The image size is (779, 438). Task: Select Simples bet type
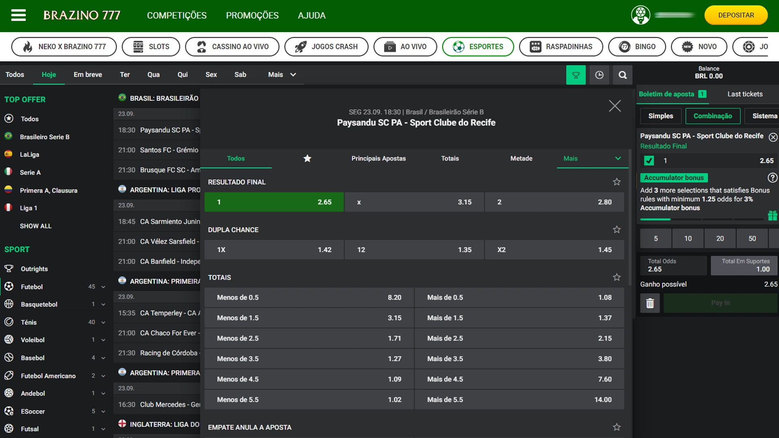coord(661,116)
